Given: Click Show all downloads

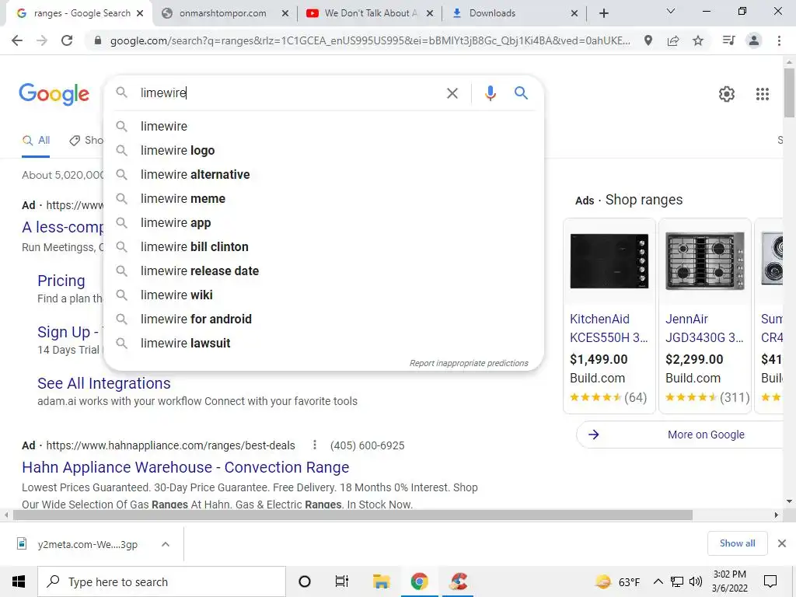Looking at the screenshot, I should (737, 543).
